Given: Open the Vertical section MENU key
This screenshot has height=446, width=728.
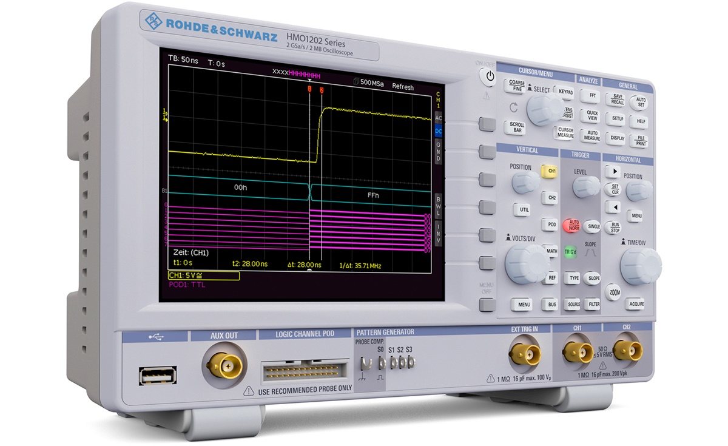Looking at the screenshot, I should coord(522,304).
